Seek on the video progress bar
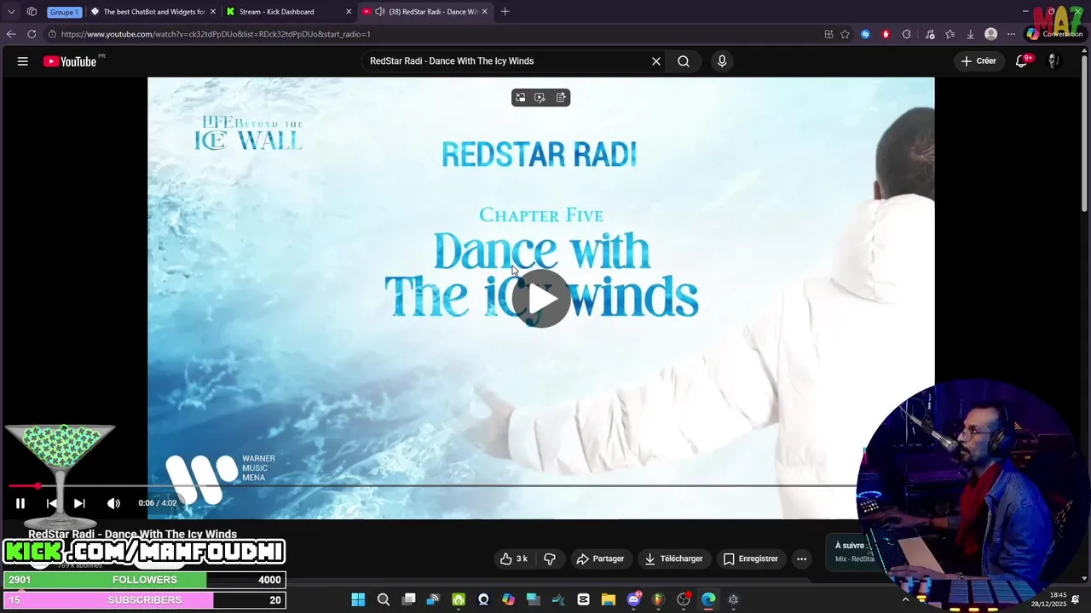The width and height of the screenshot is (1091, 613). [433, 486]
